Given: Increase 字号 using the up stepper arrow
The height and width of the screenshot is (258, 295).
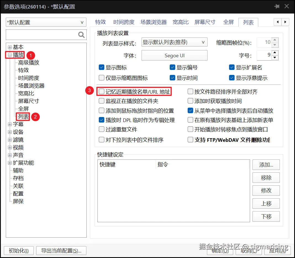Looking at the screenshot, I should [x=274, y=53].
